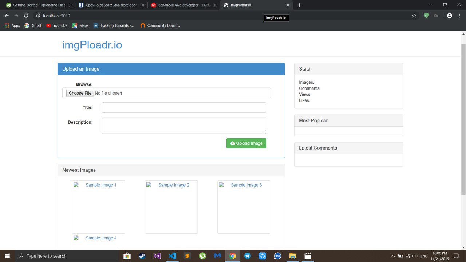The height and width of the screenshot is (262, 466).
Task: Open Chrome from the taskbar
Action: point(232,256)
